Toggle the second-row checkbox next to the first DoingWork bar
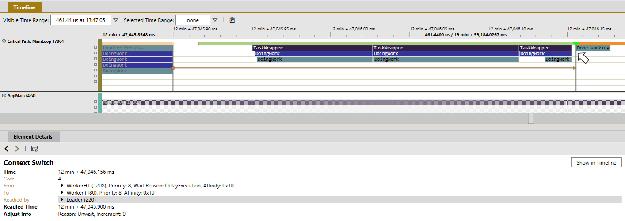Screen dimensions: 625x221 (95, 53)
